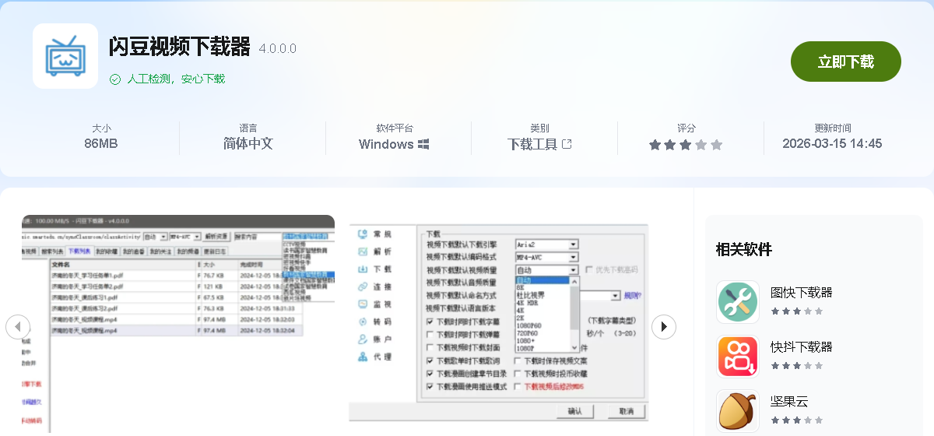Open the 坚果云 software link

789,402
